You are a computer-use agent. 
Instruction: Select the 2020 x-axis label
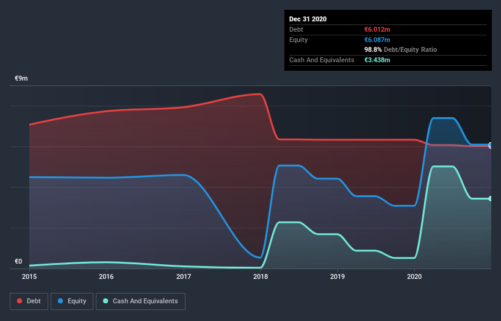tap(414, 276)
